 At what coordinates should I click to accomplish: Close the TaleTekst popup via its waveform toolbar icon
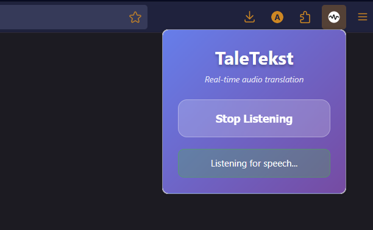coord(334,17)
